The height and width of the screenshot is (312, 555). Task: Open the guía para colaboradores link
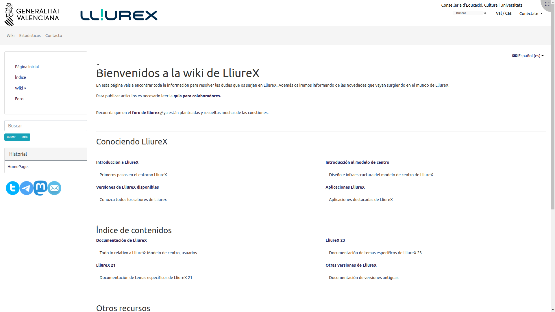point(197,96)
